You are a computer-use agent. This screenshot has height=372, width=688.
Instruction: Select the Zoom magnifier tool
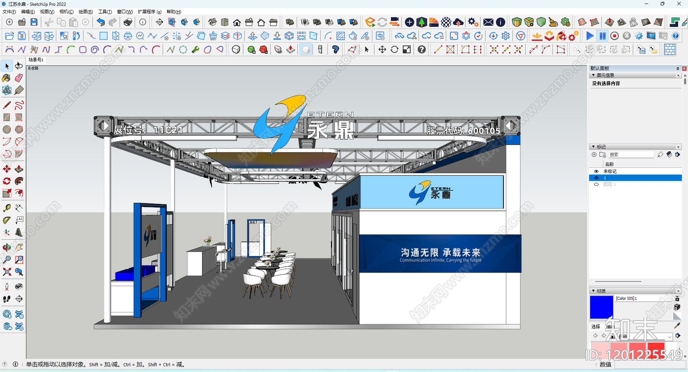point(7,259)
